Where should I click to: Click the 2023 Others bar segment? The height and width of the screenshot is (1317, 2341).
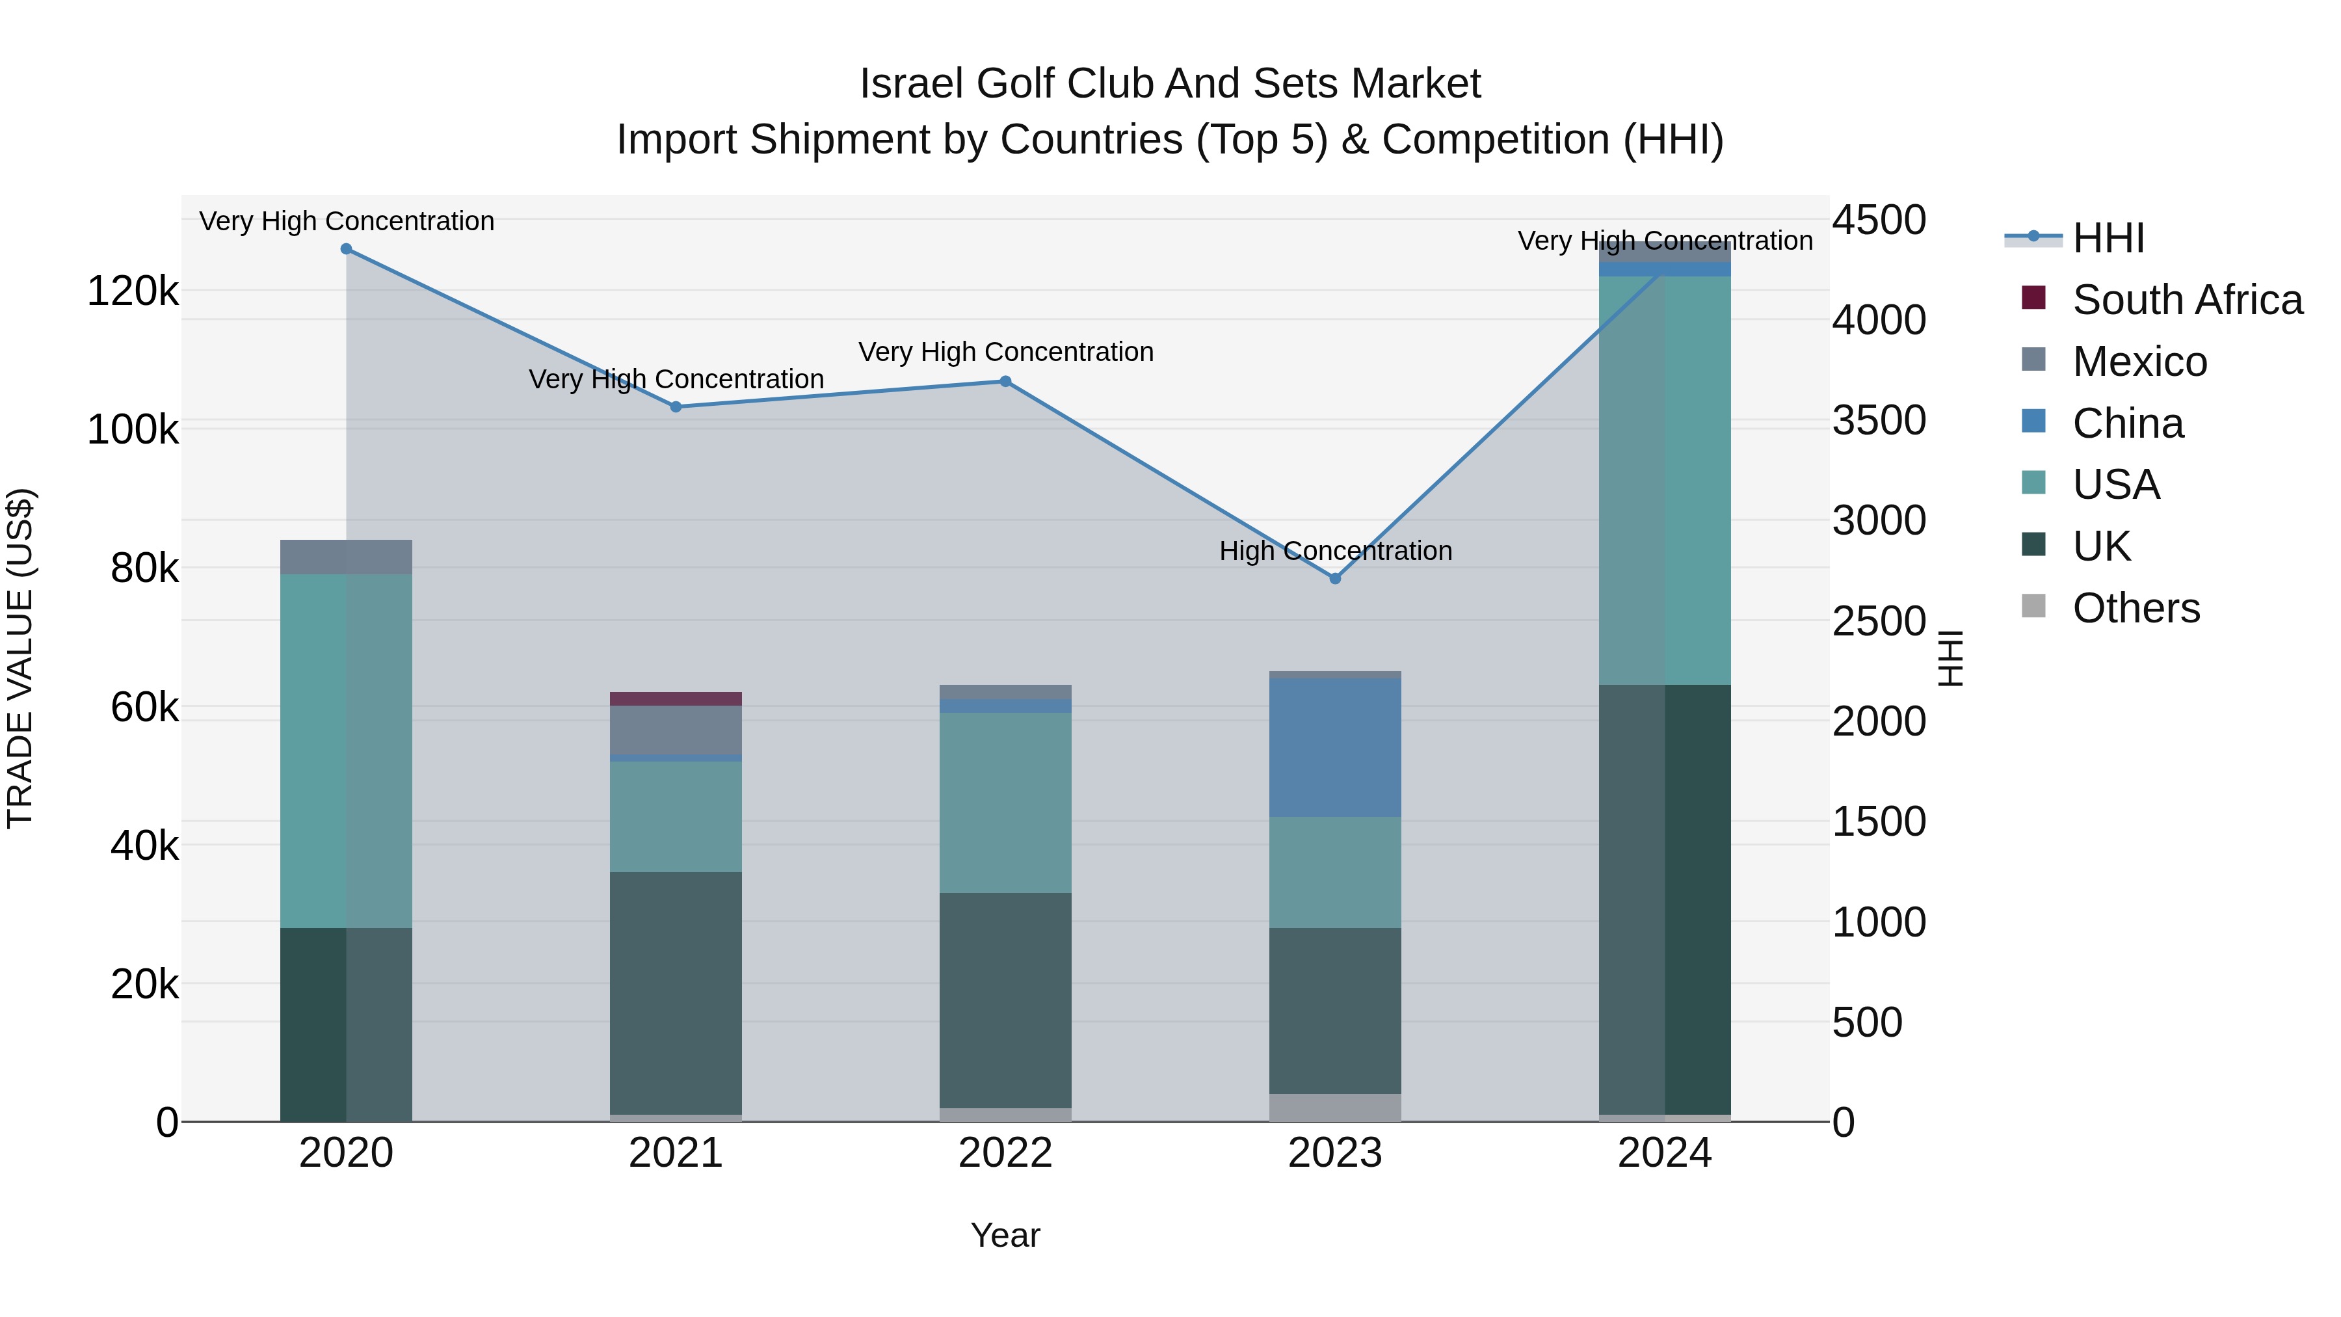1335,1108
